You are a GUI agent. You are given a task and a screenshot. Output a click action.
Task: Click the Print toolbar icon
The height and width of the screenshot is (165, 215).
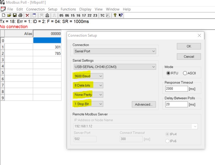click(x=20, y=15)
